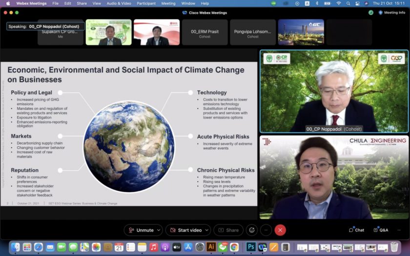The height and width of the screenshot is (256, 410).
Task: Open the more options ellipsis button
Action: coord(266,230)
